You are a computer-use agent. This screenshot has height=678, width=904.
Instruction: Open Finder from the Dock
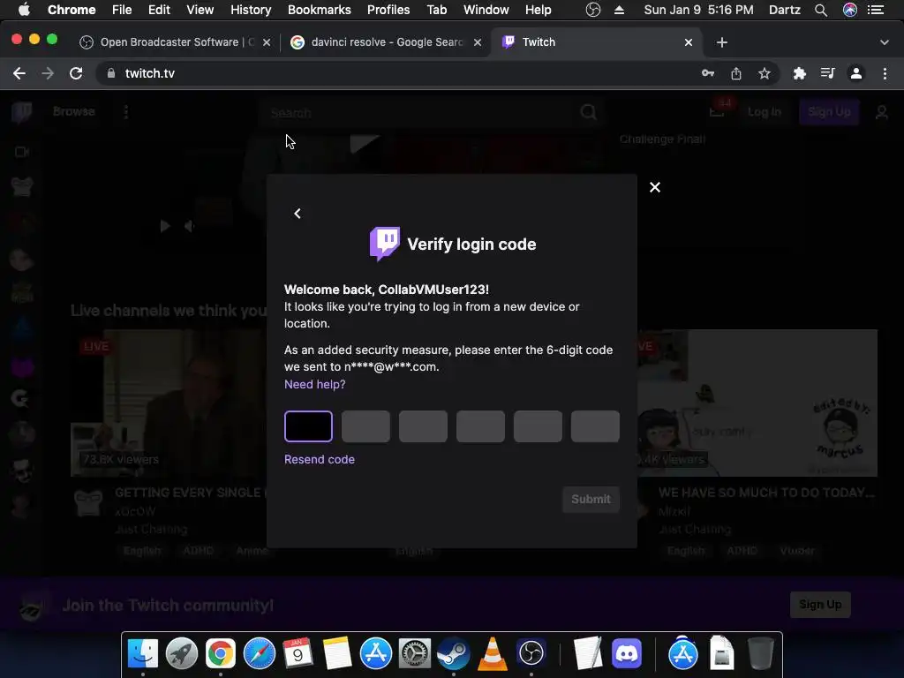pos(142,654)
